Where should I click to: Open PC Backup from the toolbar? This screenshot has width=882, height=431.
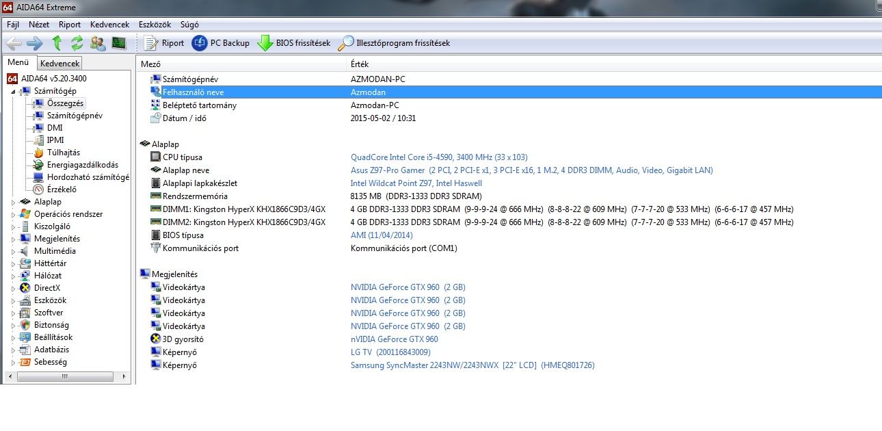coord(221,43)
